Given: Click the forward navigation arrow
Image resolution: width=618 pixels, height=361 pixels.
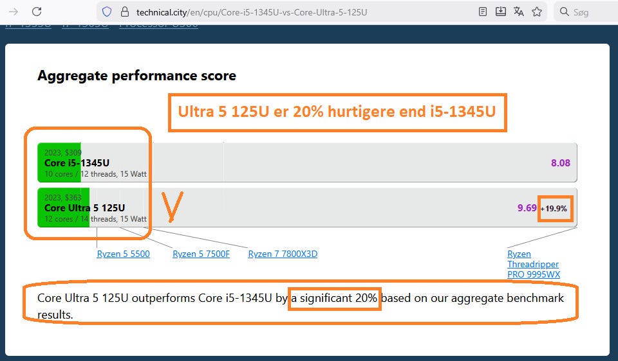Looking at the screenshot, I should coord(14,12).
